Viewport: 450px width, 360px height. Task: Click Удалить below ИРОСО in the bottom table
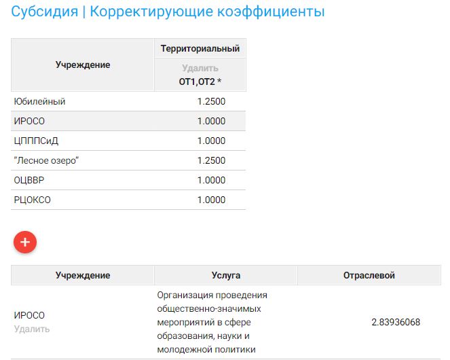tap(32, 329)
